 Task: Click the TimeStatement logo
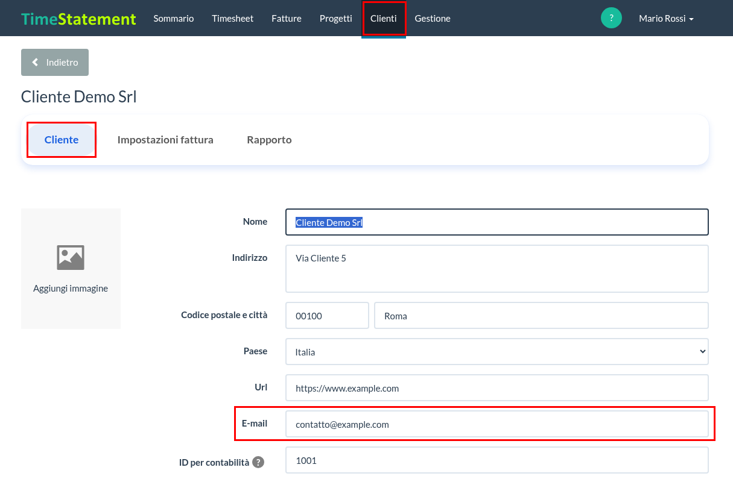click(x=78, y=19)
